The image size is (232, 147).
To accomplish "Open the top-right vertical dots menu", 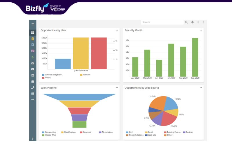I will pyautogui.click(x=204, y=22).
